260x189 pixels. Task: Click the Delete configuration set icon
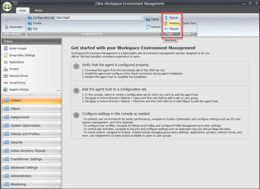tap(148, 19)
